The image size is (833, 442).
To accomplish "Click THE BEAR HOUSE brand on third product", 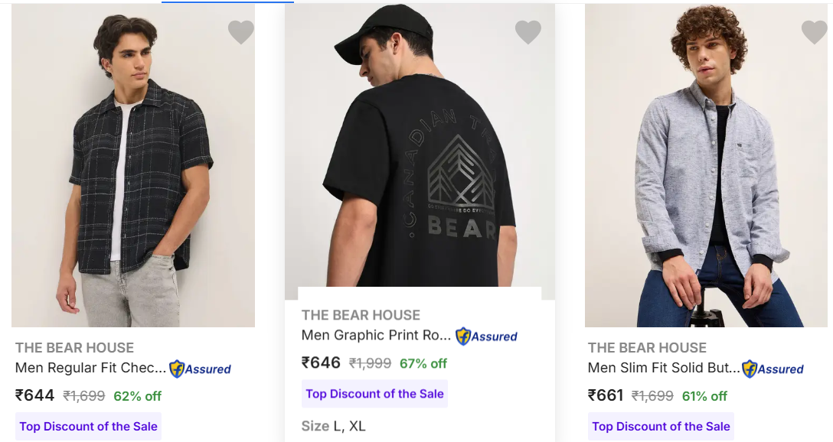I will [647, 348].
